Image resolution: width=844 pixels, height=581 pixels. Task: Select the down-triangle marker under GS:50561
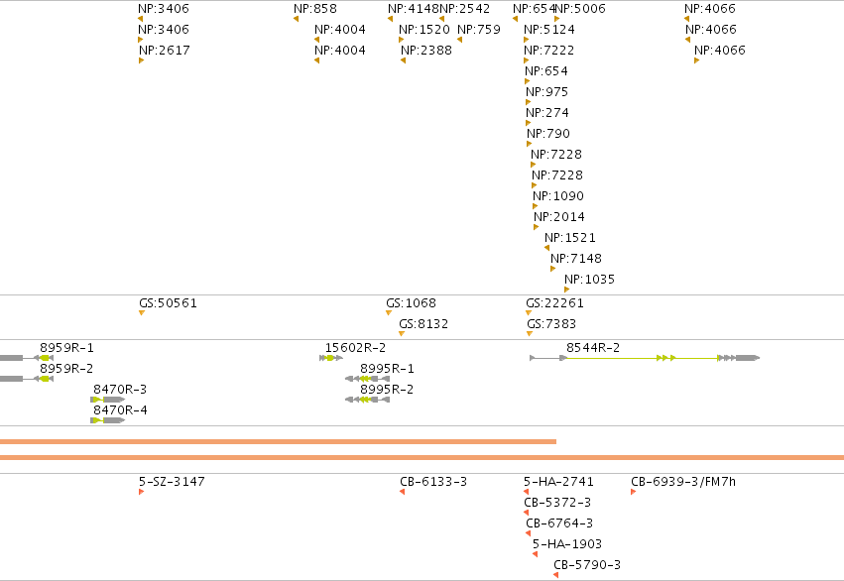point(142,313)
